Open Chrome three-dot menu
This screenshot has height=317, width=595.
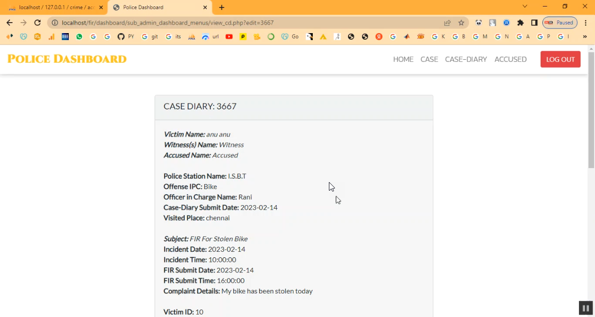coord(585,23)
